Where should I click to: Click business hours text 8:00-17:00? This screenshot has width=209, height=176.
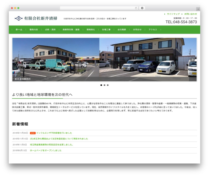(x=185, y=18)
